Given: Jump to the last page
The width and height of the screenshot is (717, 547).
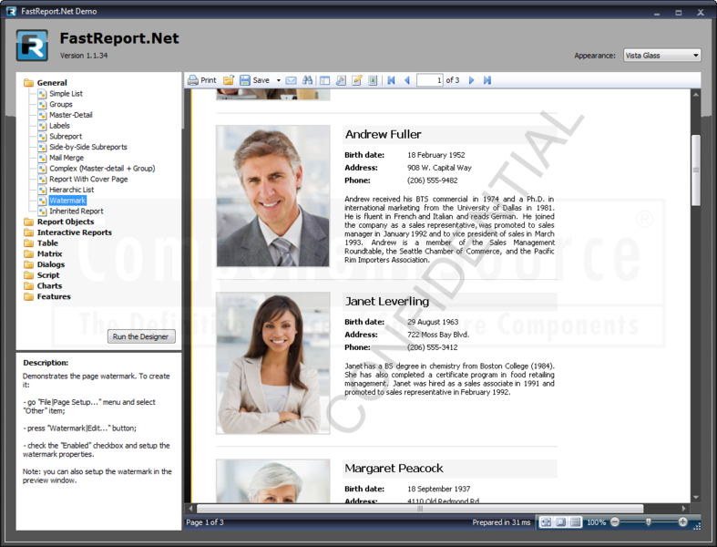Looking at the screenshot, I should (487, 80).
